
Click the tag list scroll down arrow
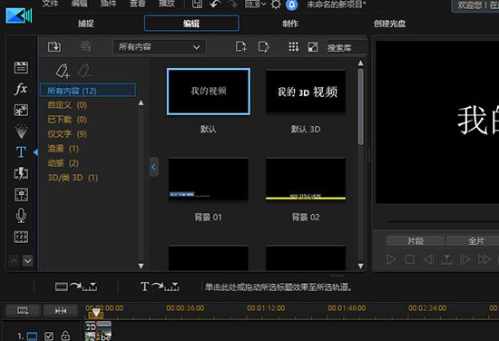coord(141,266)
